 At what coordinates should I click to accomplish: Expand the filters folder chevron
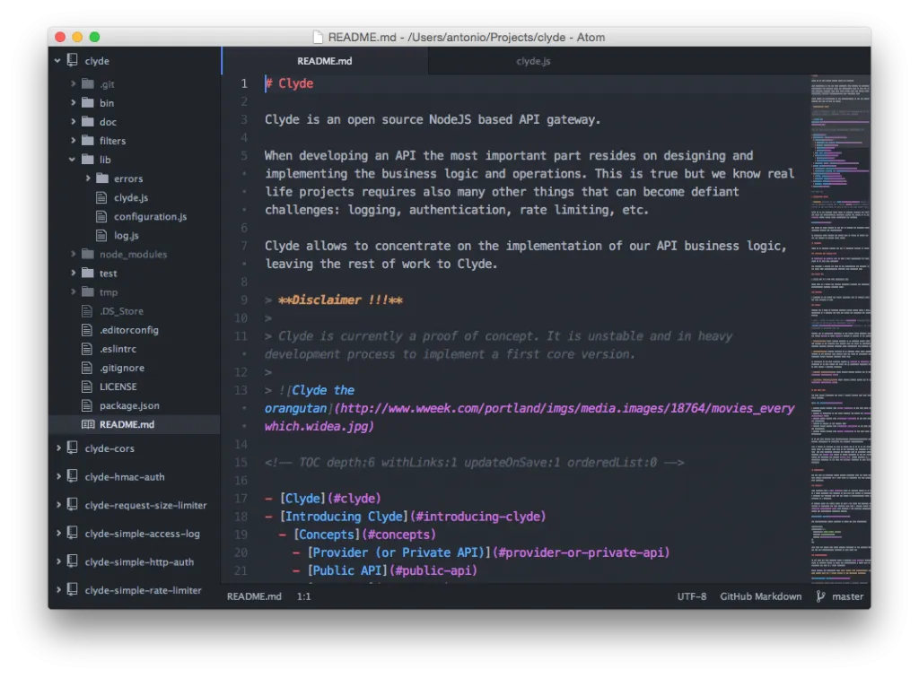pos(74,141)
